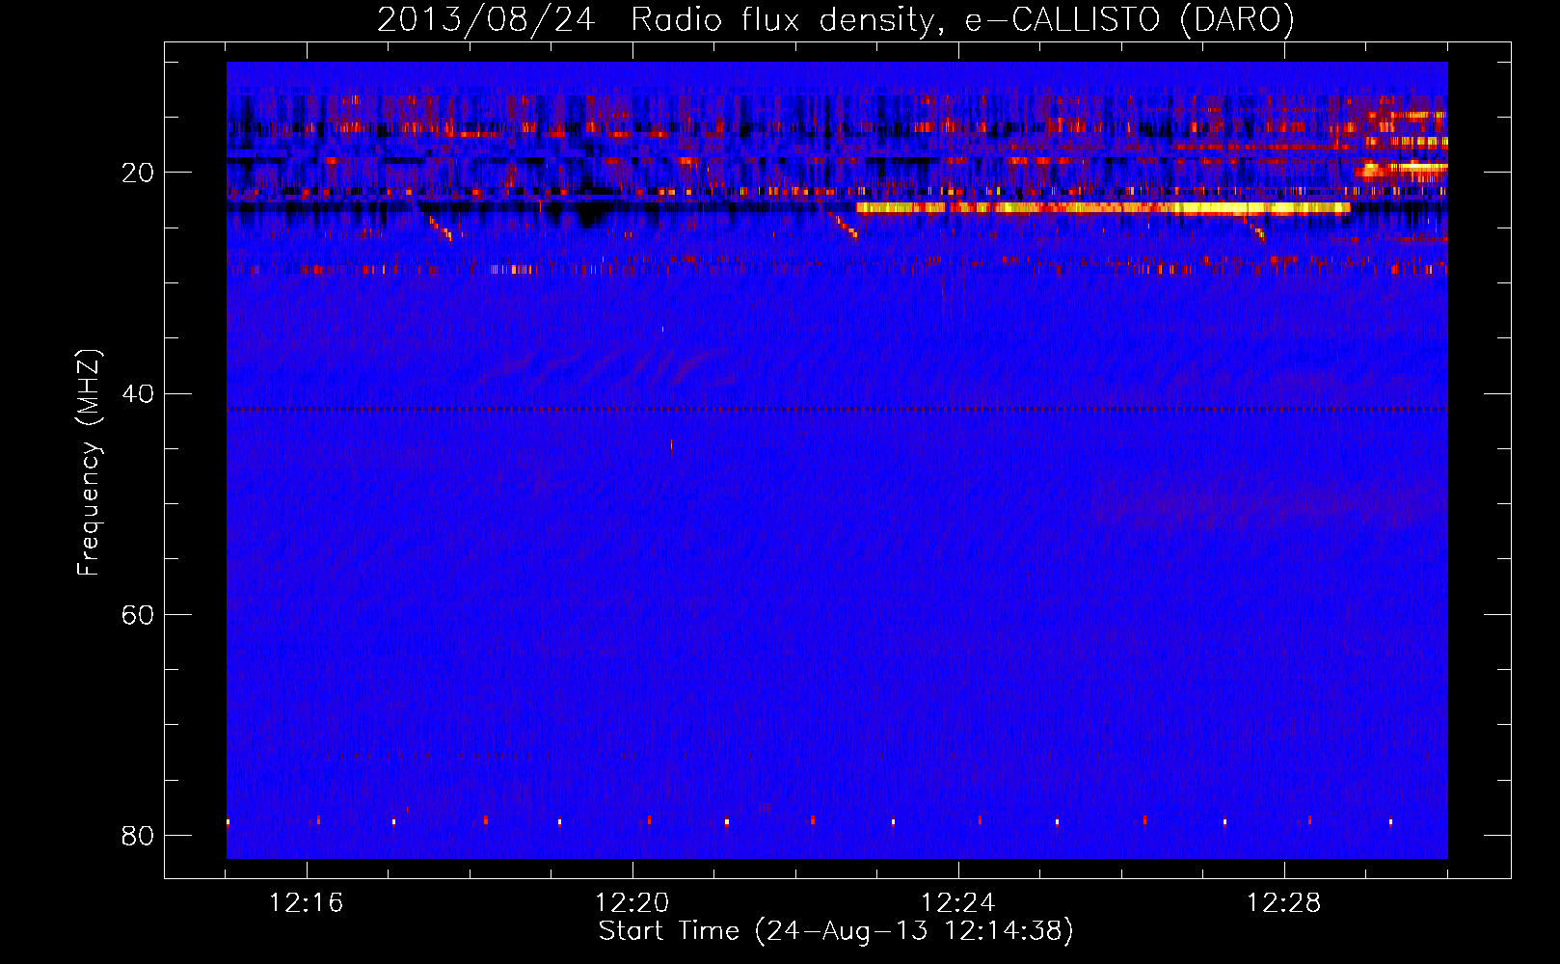Select the '60' frequency axis label
This screenshot has width=1560, height=964.
(138, 614)
